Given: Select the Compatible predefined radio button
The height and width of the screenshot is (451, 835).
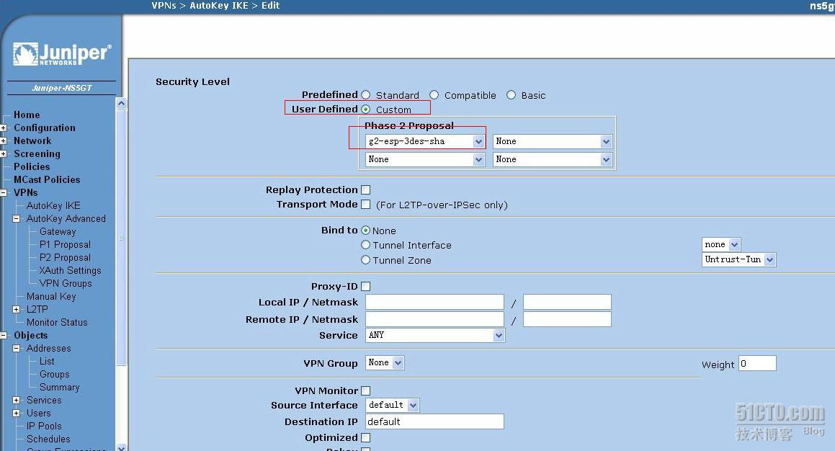Looking at the screenshot, I should coord(434,95).
